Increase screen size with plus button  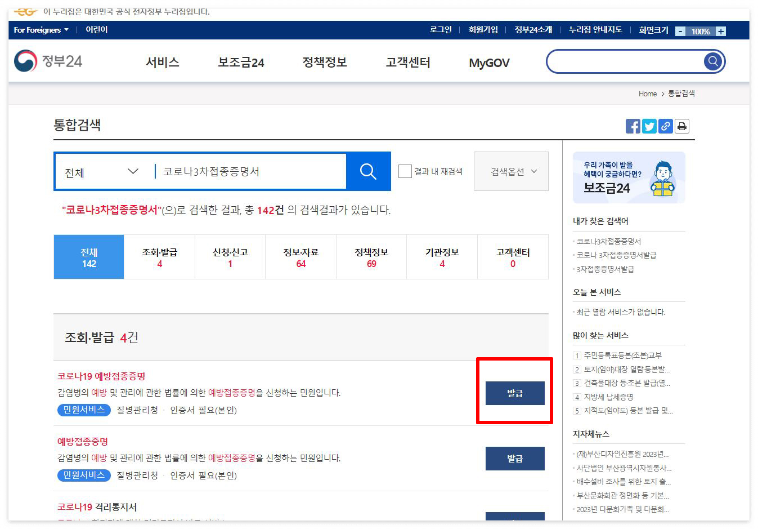[x=720, y=32]
